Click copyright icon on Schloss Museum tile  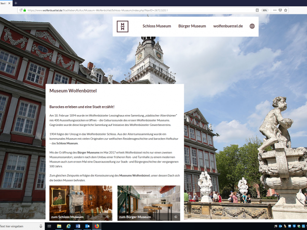[x=108, y=217]
